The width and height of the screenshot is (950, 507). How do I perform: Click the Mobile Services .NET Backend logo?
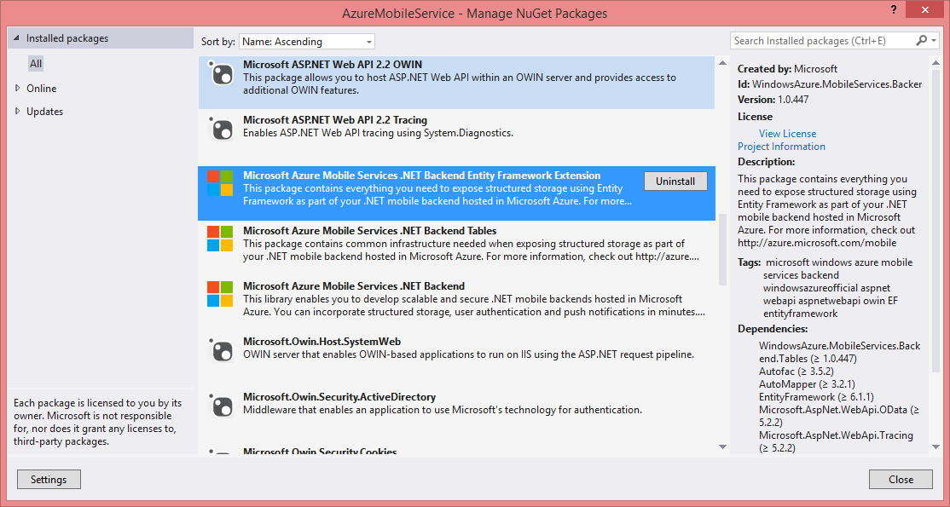(x=220, y=294)
